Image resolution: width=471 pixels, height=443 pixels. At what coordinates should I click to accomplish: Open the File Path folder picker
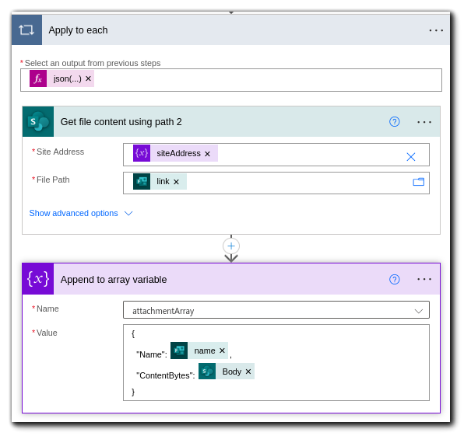tap(419, 182)
